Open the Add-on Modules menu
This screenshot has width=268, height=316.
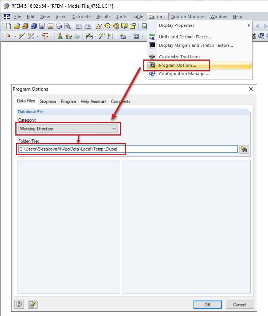[188, 17]
